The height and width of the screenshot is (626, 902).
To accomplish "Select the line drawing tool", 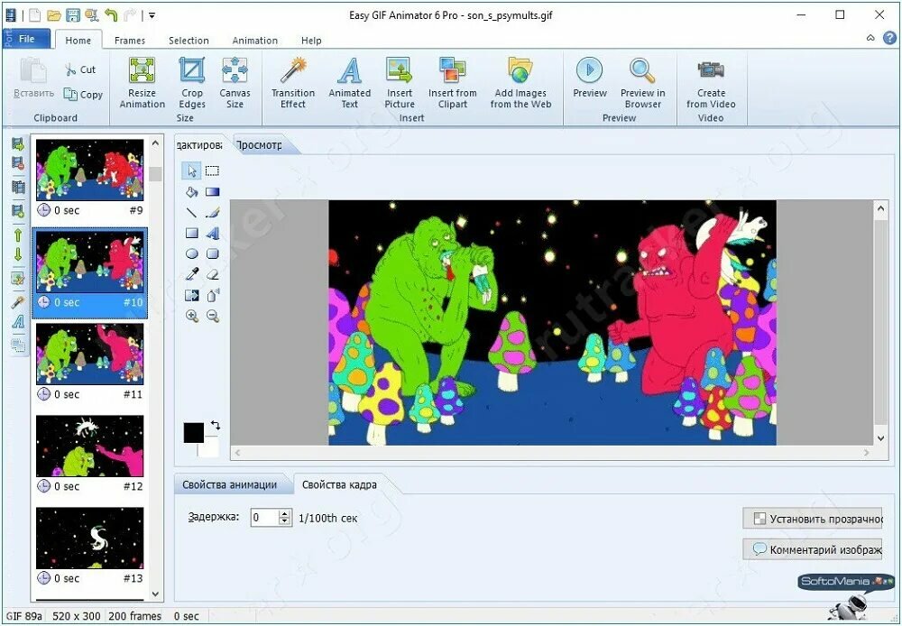I will click(191, 212).
